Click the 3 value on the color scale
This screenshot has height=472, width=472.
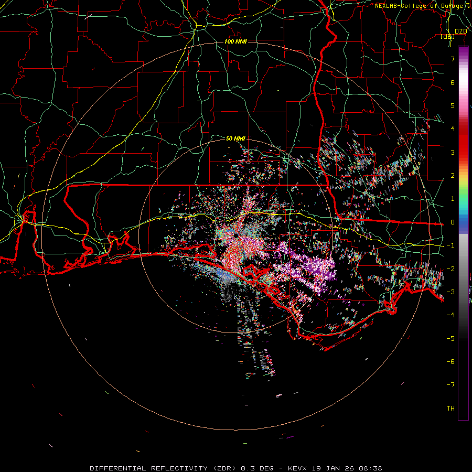tap(453, 152)
